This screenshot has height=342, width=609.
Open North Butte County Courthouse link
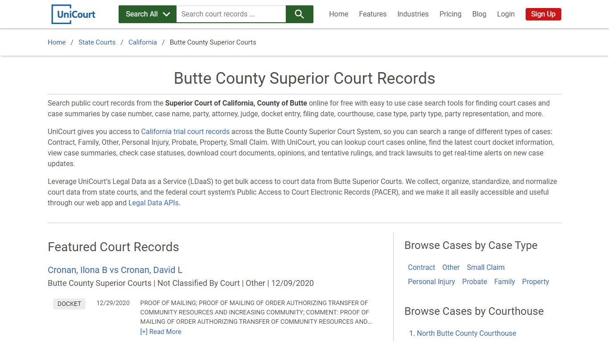(x=466, y=334)
